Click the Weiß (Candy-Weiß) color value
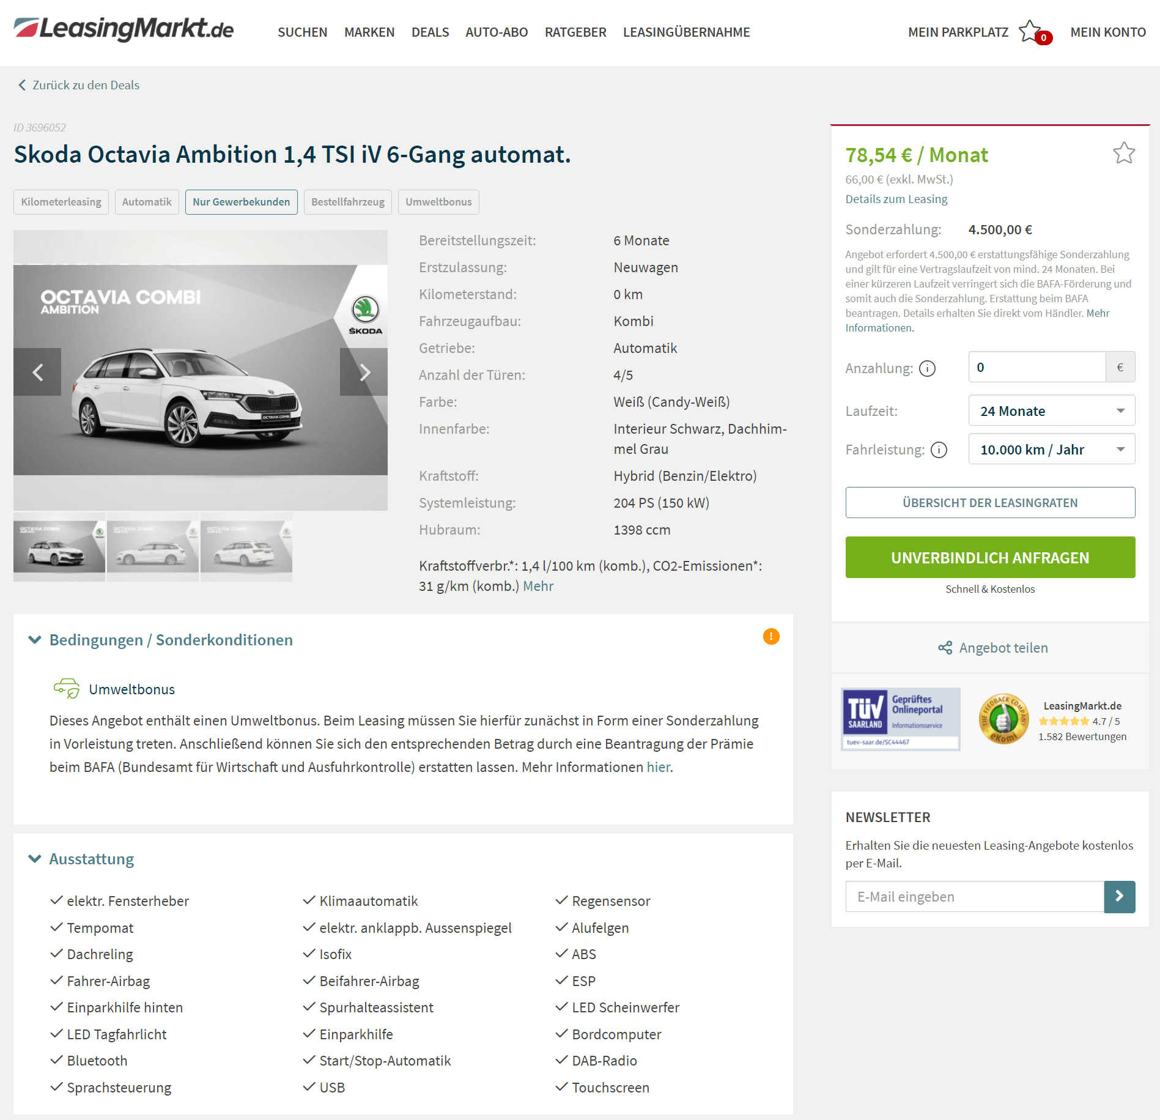This screenshot has height=1120, width=1160. pyautogui.click(x=671, y=402)
